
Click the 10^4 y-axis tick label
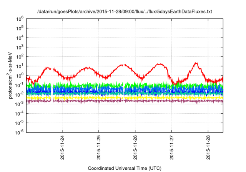point(20,38)
